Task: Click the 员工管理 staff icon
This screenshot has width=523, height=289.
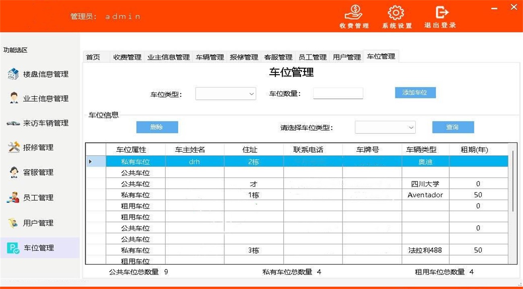Action: (x=13, y=197)
